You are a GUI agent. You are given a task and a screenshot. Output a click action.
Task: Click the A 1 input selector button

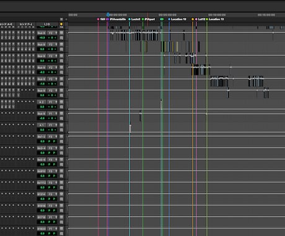point(42,125)
